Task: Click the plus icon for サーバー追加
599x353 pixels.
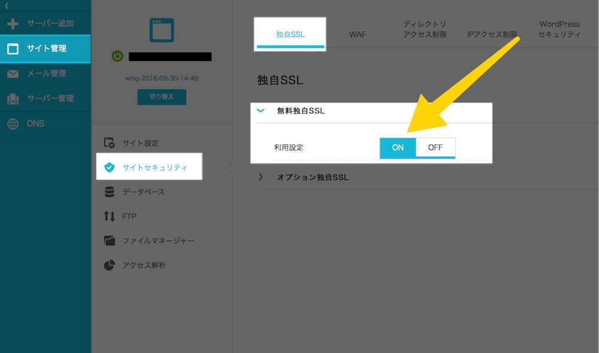Action: click(13, 24)
